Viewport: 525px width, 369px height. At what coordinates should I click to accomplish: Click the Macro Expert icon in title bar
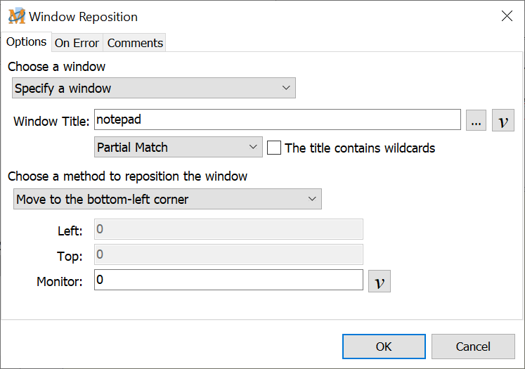17,16
